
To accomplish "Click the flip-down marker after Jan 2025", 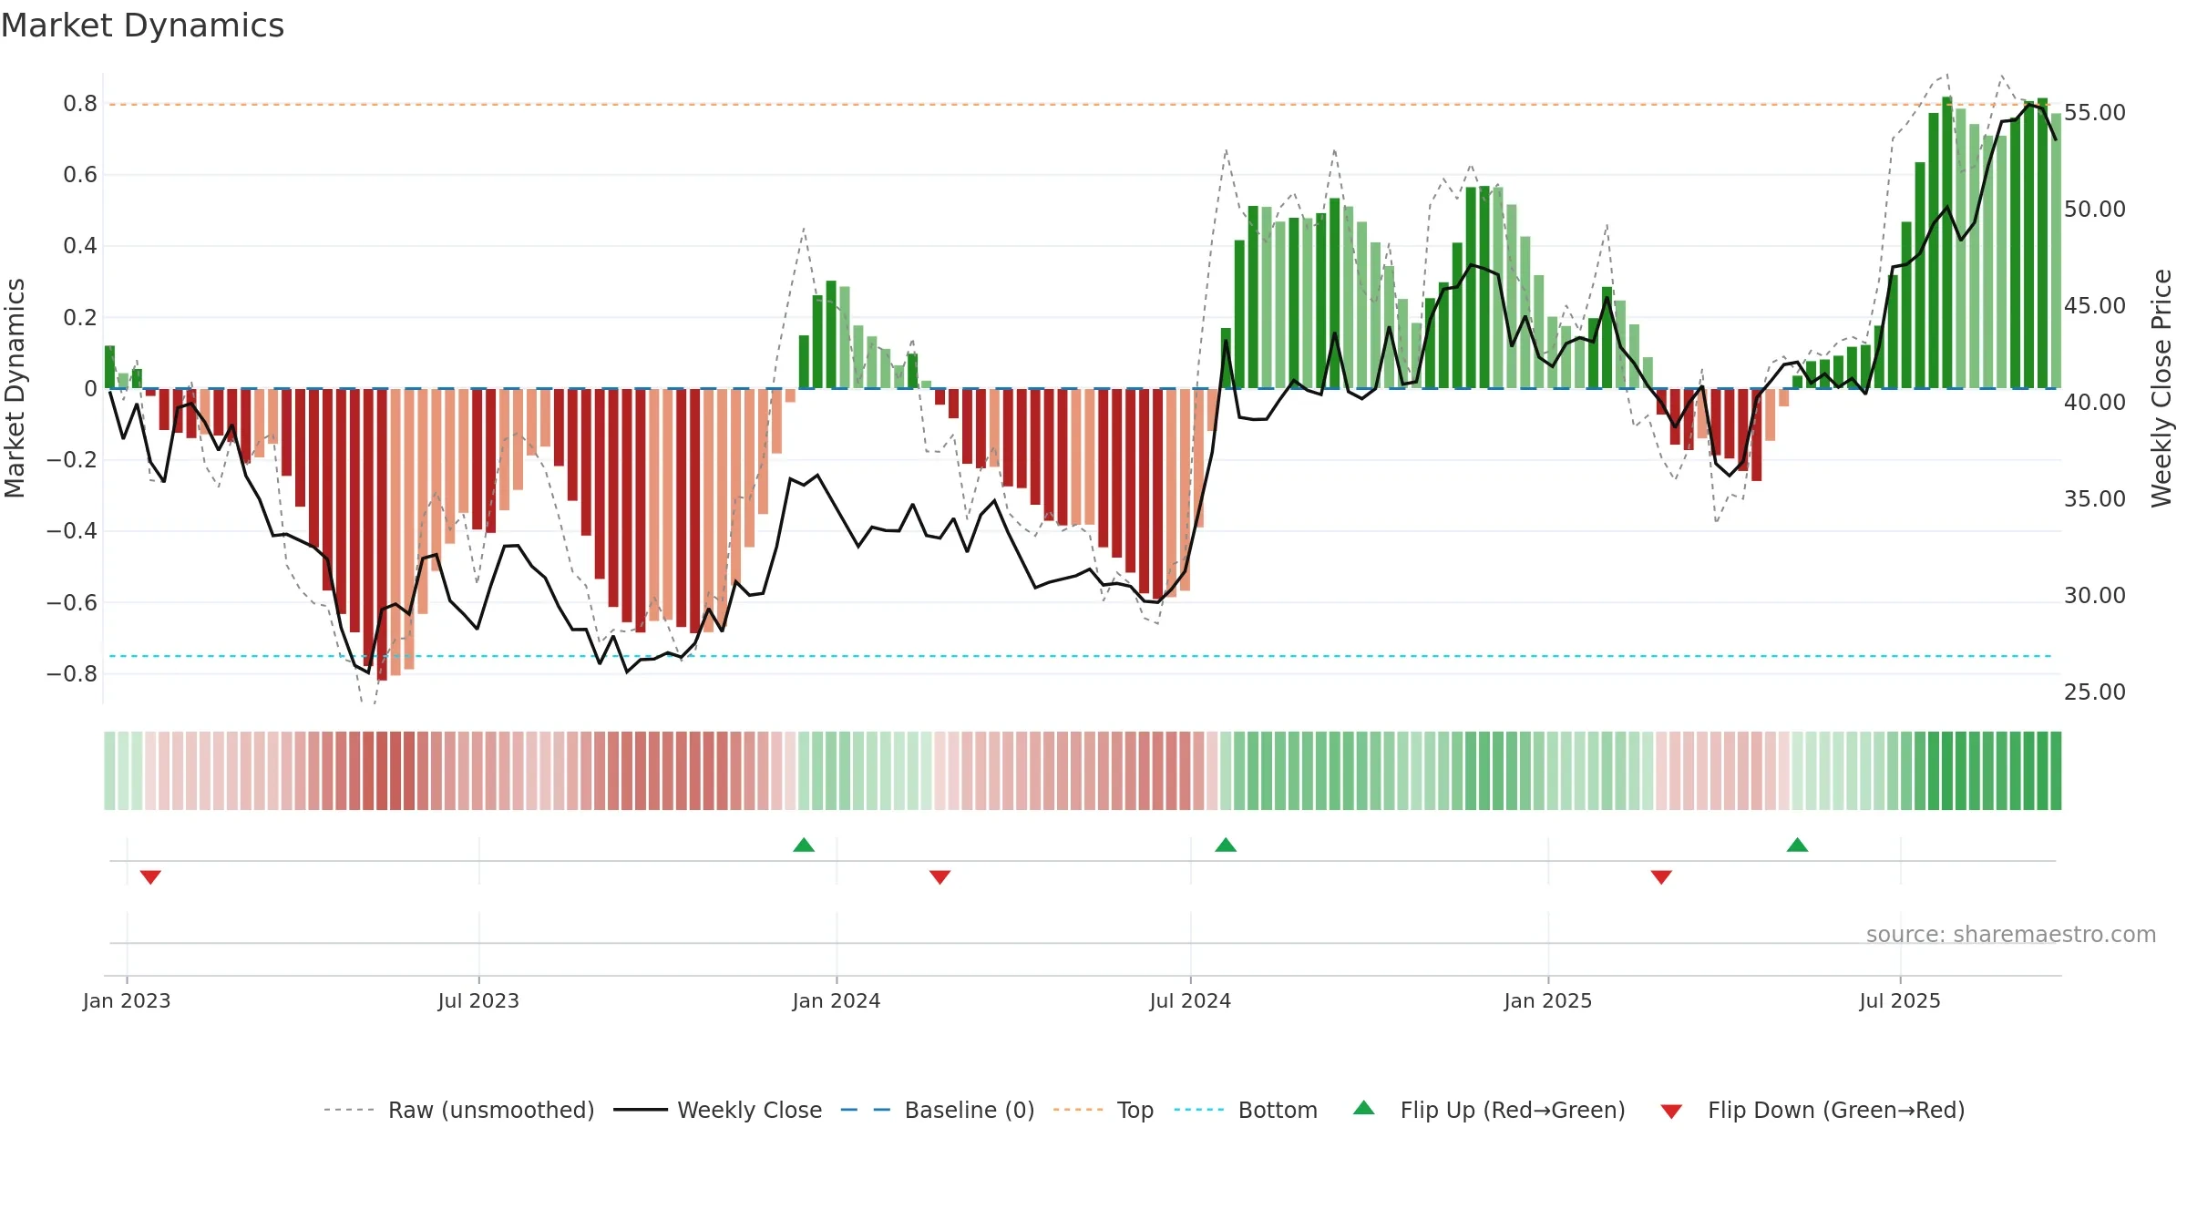I will pyautogui.click(x=1661, y=876).
